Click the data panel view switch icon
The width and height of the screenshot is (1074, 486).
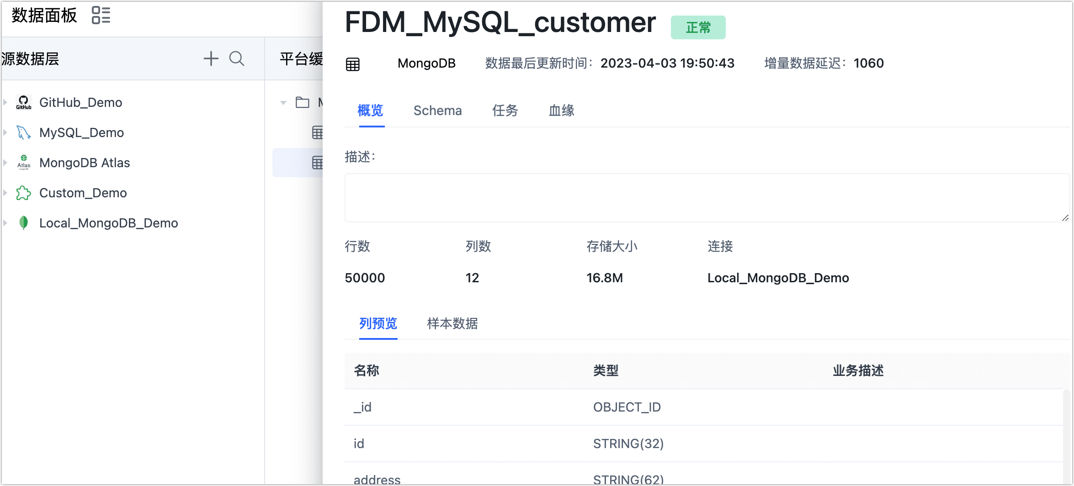(x=101, y=16)
